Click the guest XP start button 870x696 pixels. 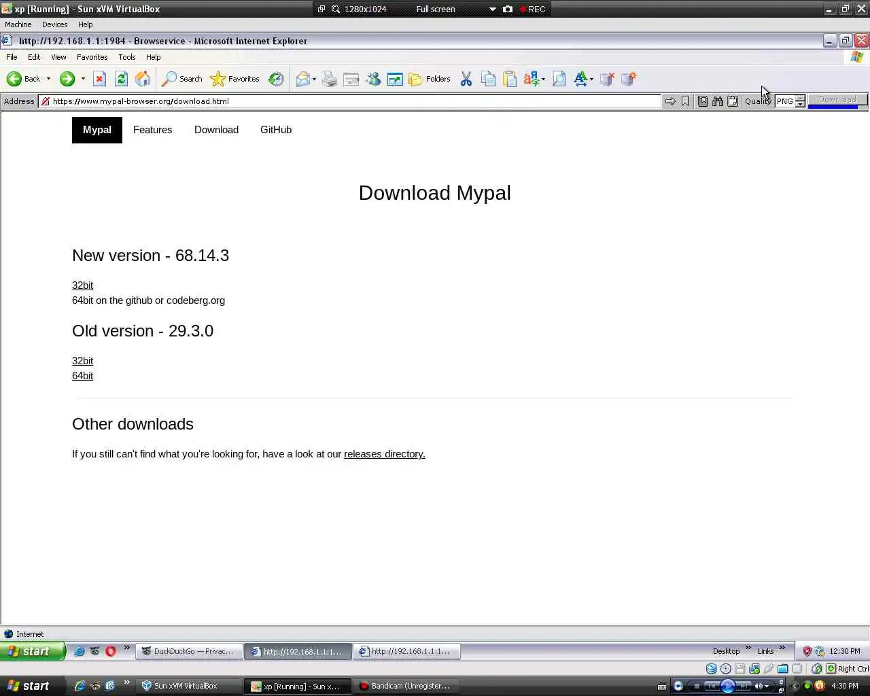[33, 651]
